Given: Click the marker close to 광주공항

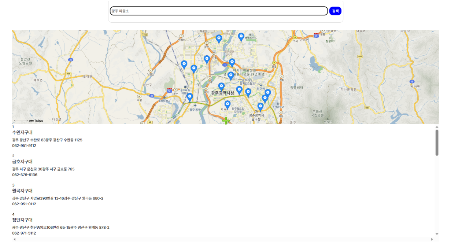Looking at the screenshot, I should pos(190,96).
